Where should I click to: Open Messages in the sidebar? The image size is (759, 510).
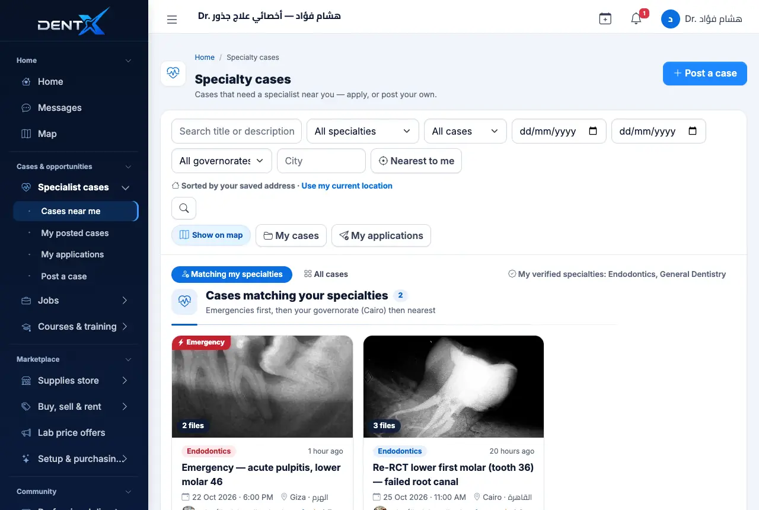click(x=74, y=108)
